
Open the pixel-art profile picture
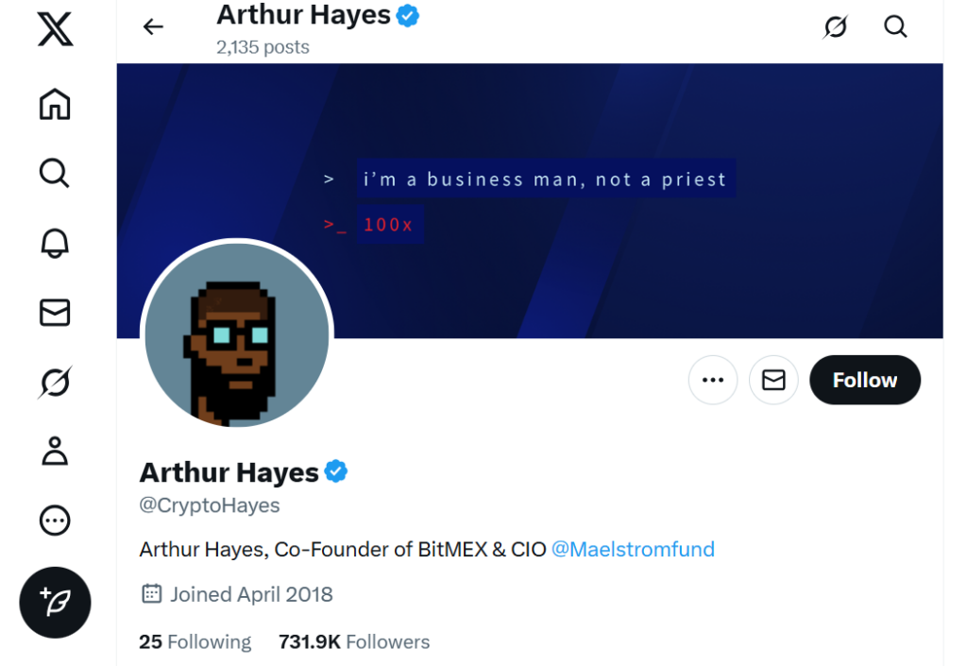pyautogui.click(x=237, y=334)
